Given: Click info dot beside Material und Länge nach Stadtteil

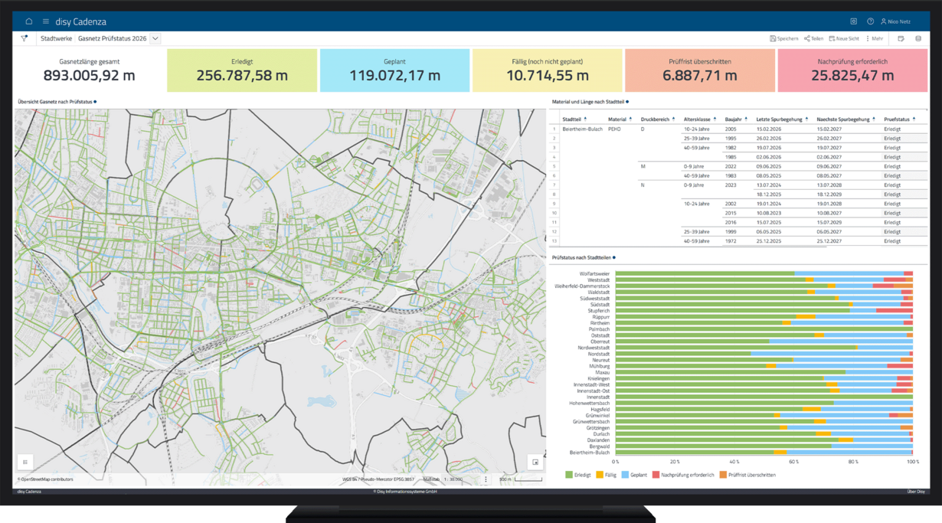Looking at the screenshot, I should (x=627, y=102).
